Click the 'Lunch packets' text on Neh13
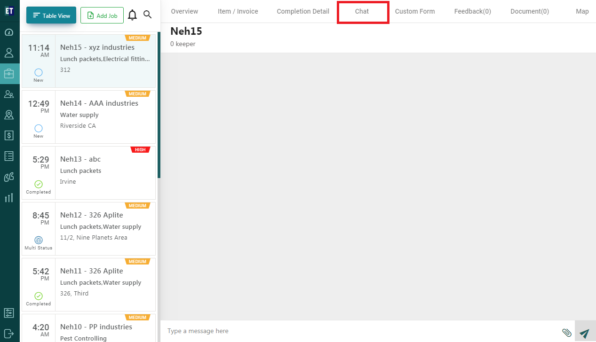Viewport: 596px width, 342px height. (x=81, y=171)
